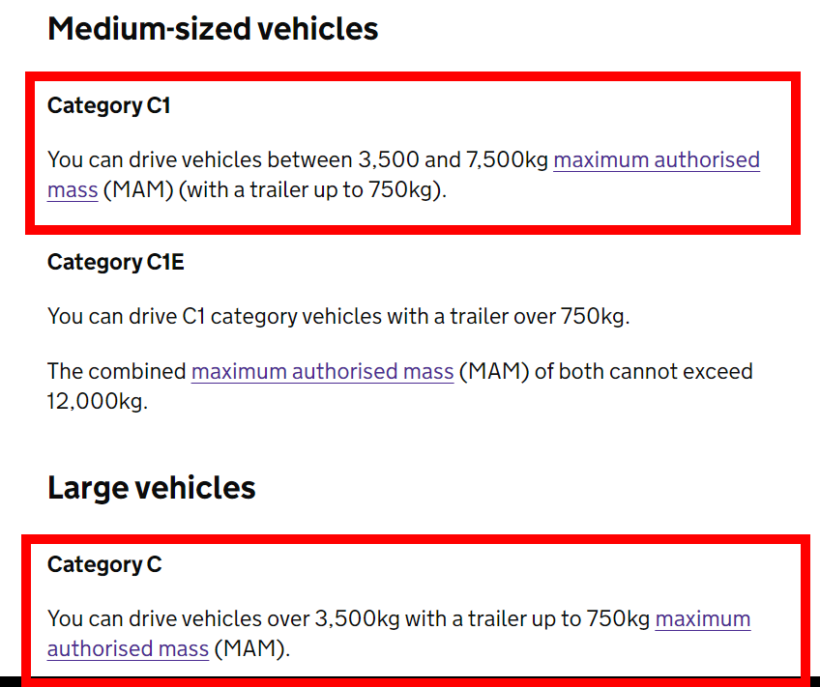Follow "maximum authorised mass" link under Large vehicles
This screenshot has width=820, height=687.
pyautogui.click(x=702, y=618)
